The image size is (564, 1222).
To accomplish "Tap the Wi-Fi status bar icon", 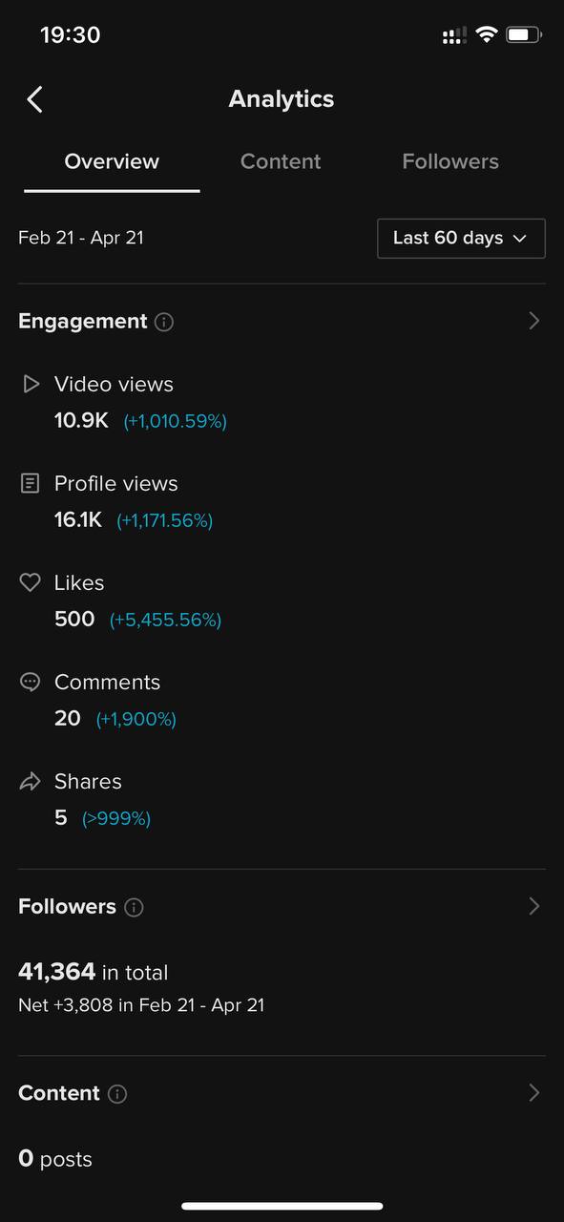I will pyautogui.click(x=487, y=35).
